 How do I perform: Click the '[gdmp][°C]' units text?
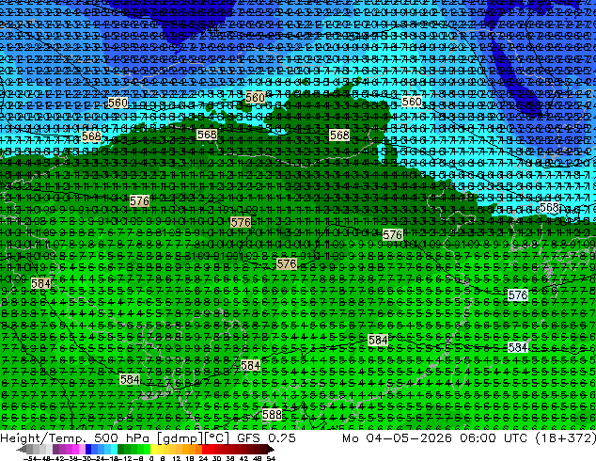[x=194, y=438]
